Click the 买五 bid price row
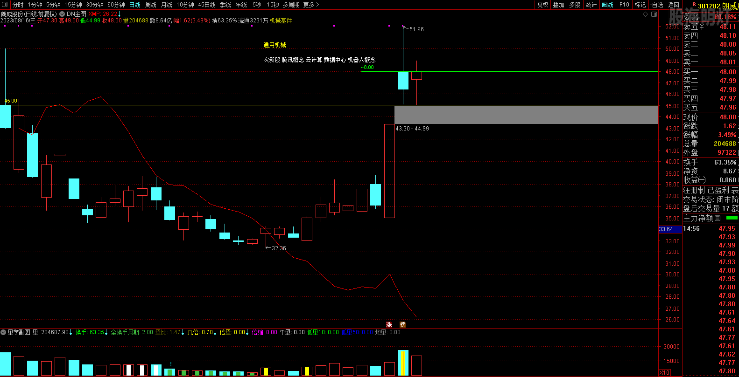Screen dimensions: 739x377 [x=711, y=107]
